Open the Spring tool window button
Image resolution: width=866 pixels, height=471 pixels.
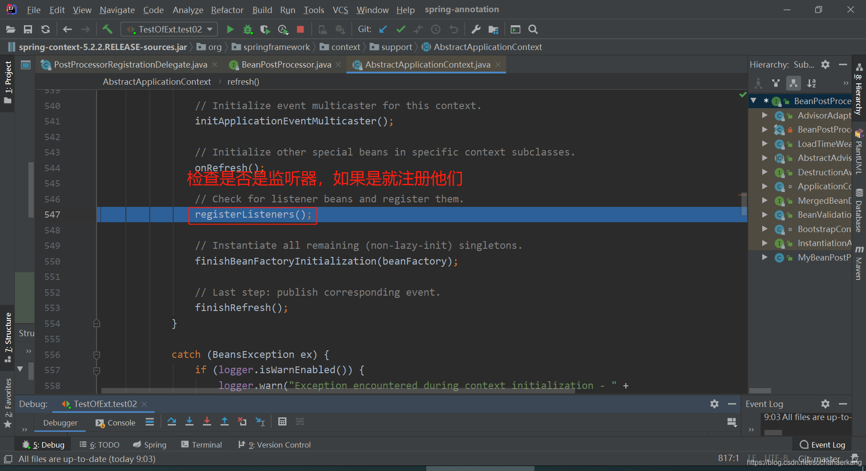150,445
